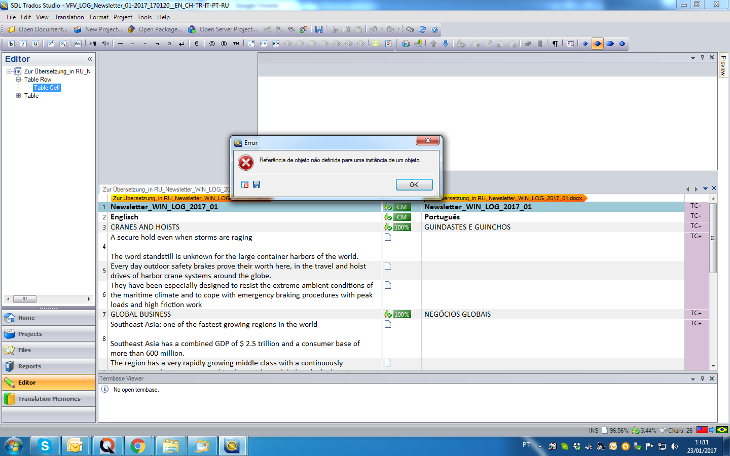Switch to the Translation Memories view
730x456 pixels.
coord(49,399)
